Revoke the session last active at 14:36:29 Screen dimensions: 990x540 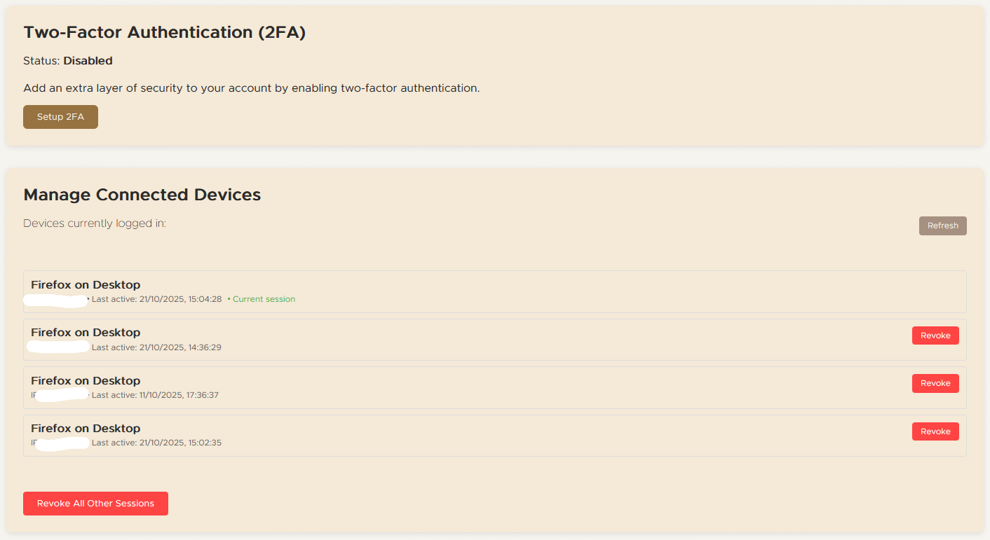click(x=935, y=335)
